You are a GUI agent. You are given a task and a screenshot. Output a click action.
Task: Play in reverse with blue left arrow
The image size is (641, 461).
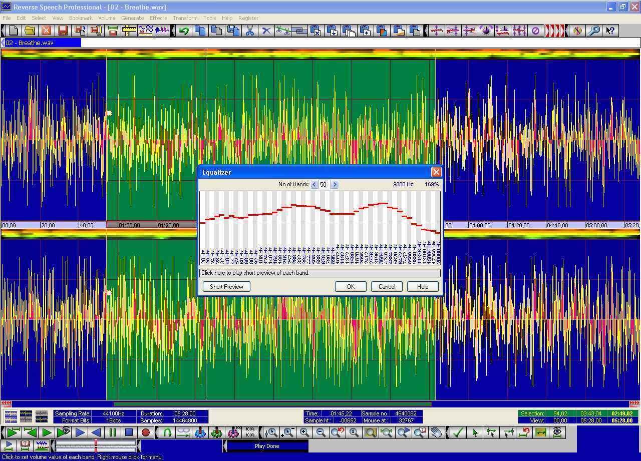coord(96,432)
